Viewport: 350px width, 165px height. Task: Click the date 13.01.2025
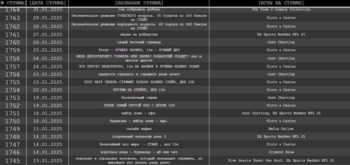click(48, 161)
